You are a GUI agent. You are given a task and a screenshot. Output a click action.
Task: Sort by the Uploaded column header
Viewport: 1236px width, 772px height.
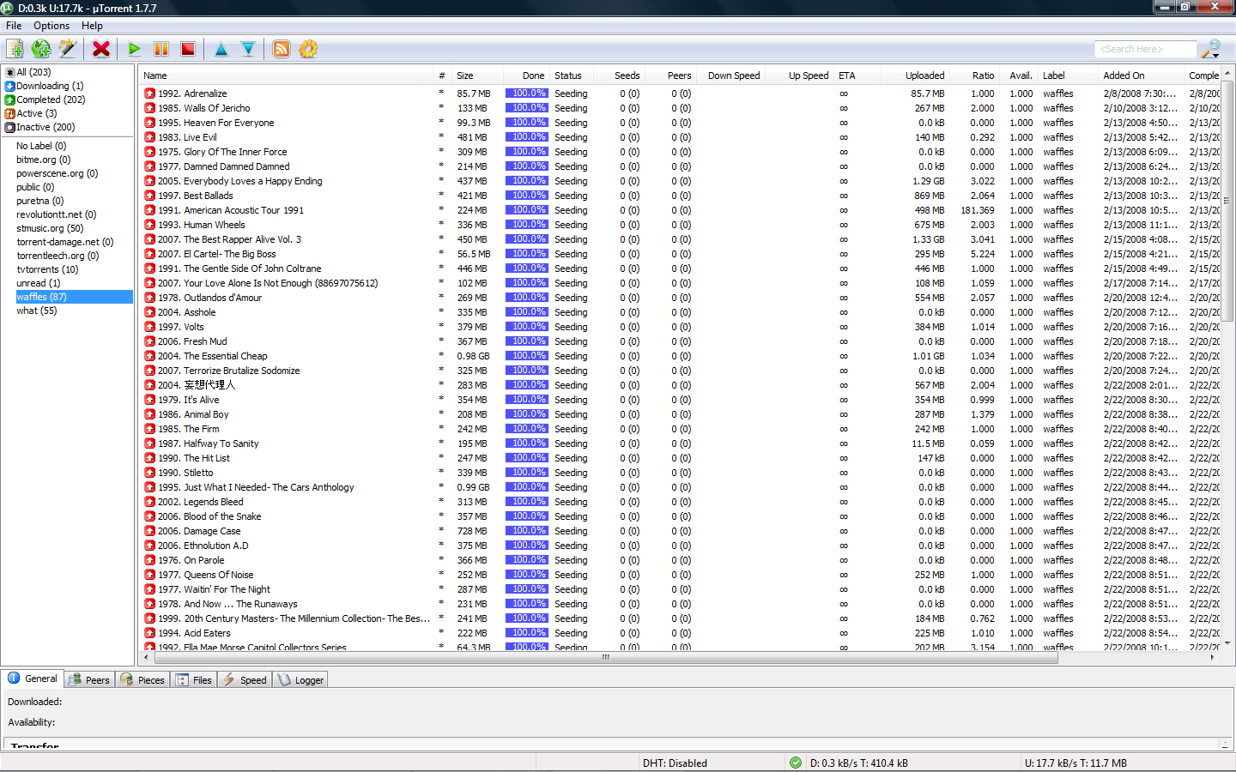click(x=914, y=75)
